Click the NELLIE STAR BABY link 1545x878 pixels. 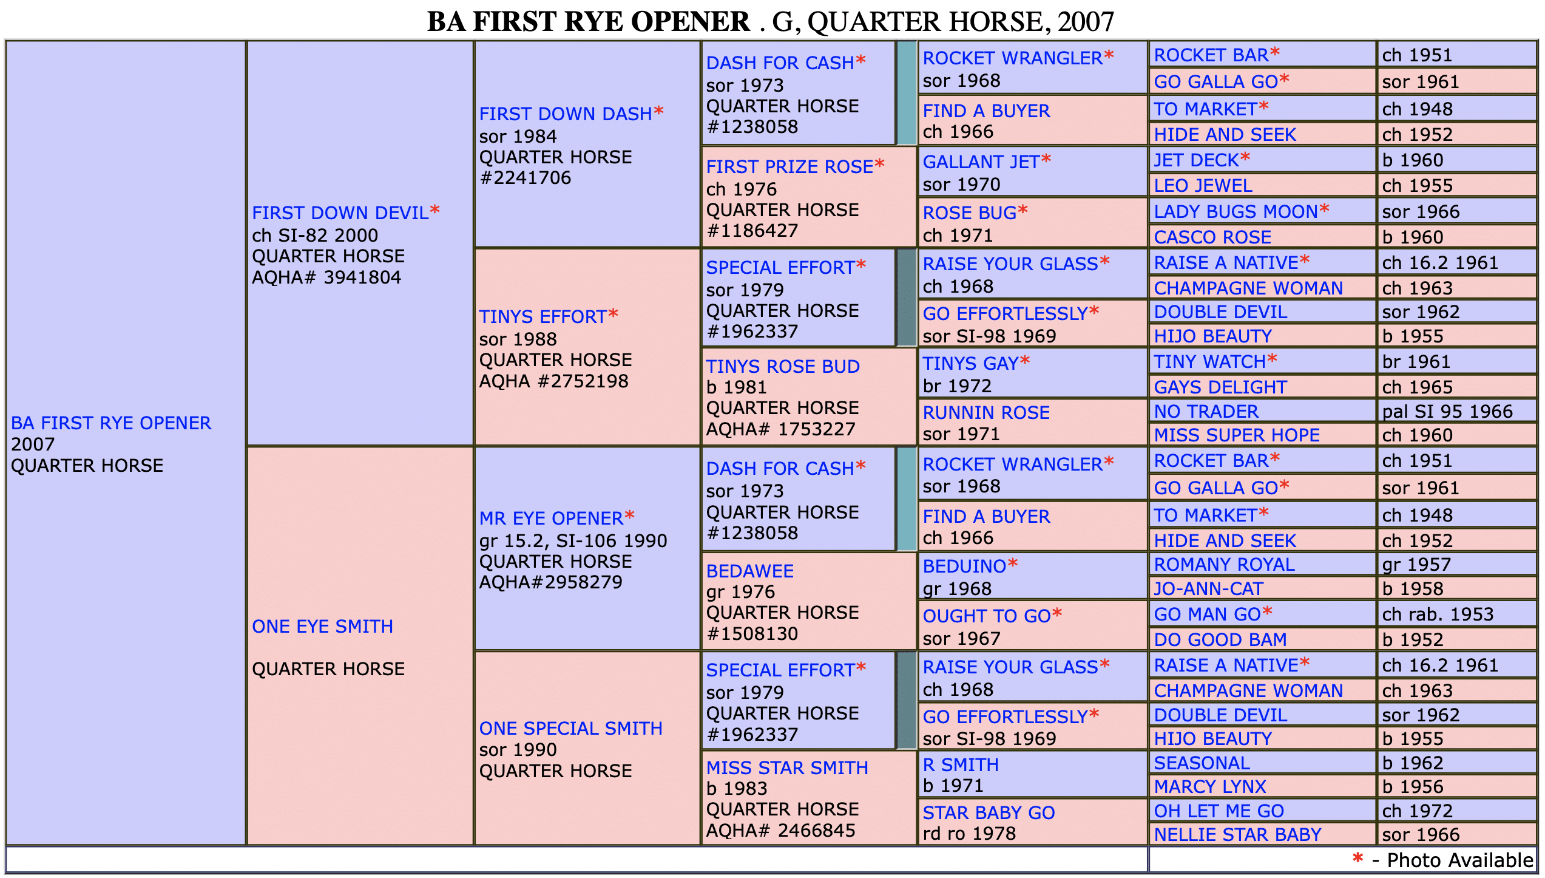(x=1237, y=834)
